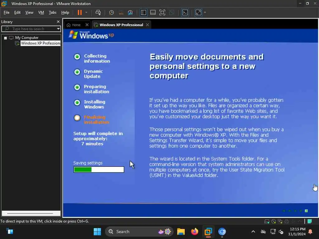Click the Unity mode toolbar icon
The image size is (319, 239).
172,12
